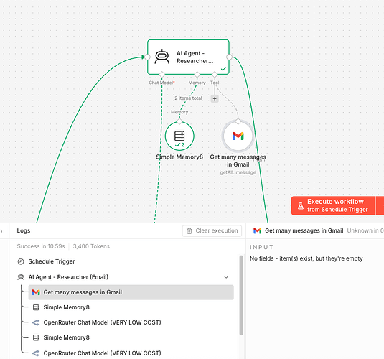Screen dimensions: 384x359
Task: Select Get many messages in Gmail log row
Action: click(x=131, y=292)
